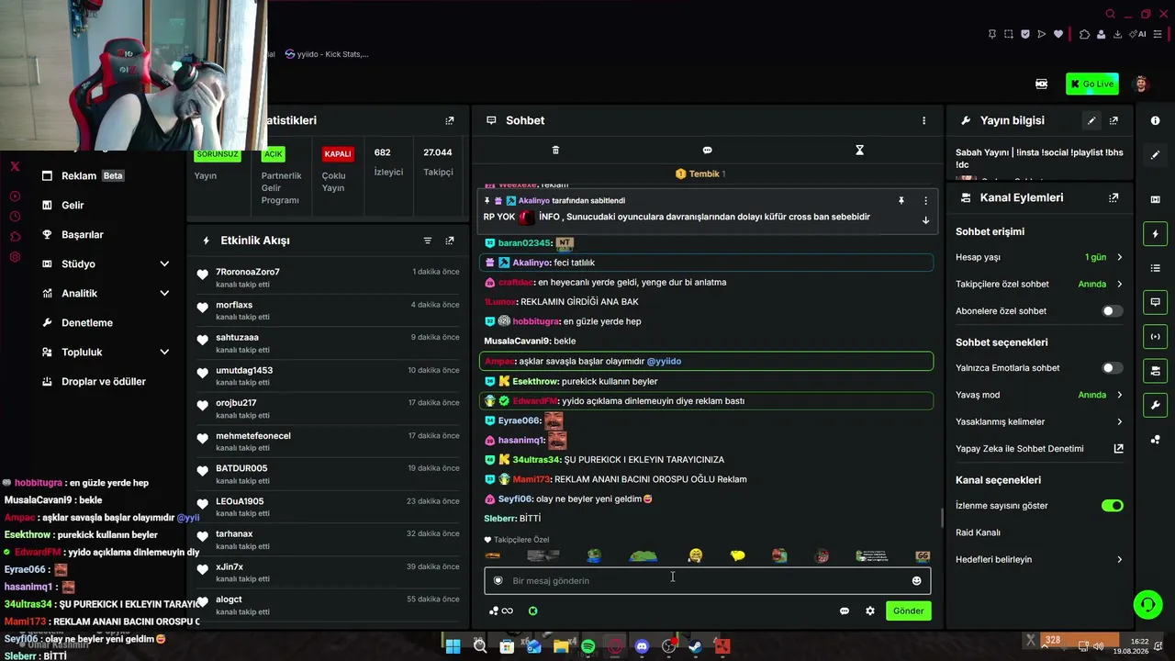The height and width of the screenshot is (661, 1175).
Task: Open the profile avatar menu
Action: point(1141,84)
